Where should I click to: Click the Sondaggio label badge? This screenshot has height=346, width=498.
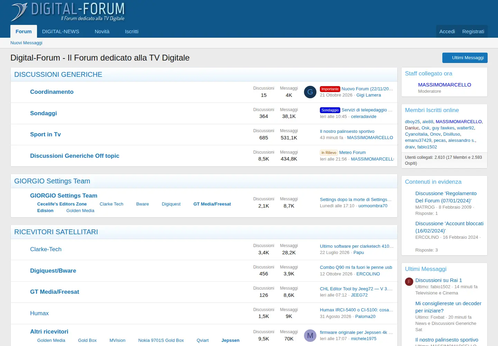point(330,110)
